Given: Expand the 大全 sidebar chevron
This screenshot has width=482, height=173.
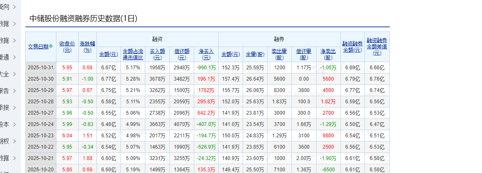Looking at the screenshot, I should click(x=14, y=74).
